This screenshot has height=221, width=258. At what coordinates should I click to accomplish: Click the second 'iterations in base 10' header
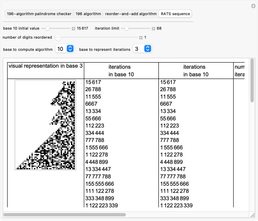point(196,71)
